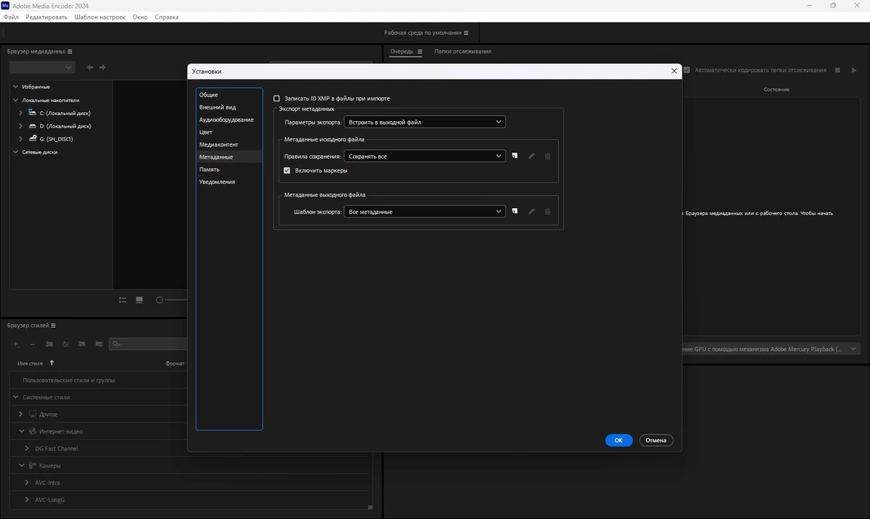Toggle Автоматически кодировать папки отслеживания checkbox
The width and height of the screenshot is (870, 519).
click(686, 70)
